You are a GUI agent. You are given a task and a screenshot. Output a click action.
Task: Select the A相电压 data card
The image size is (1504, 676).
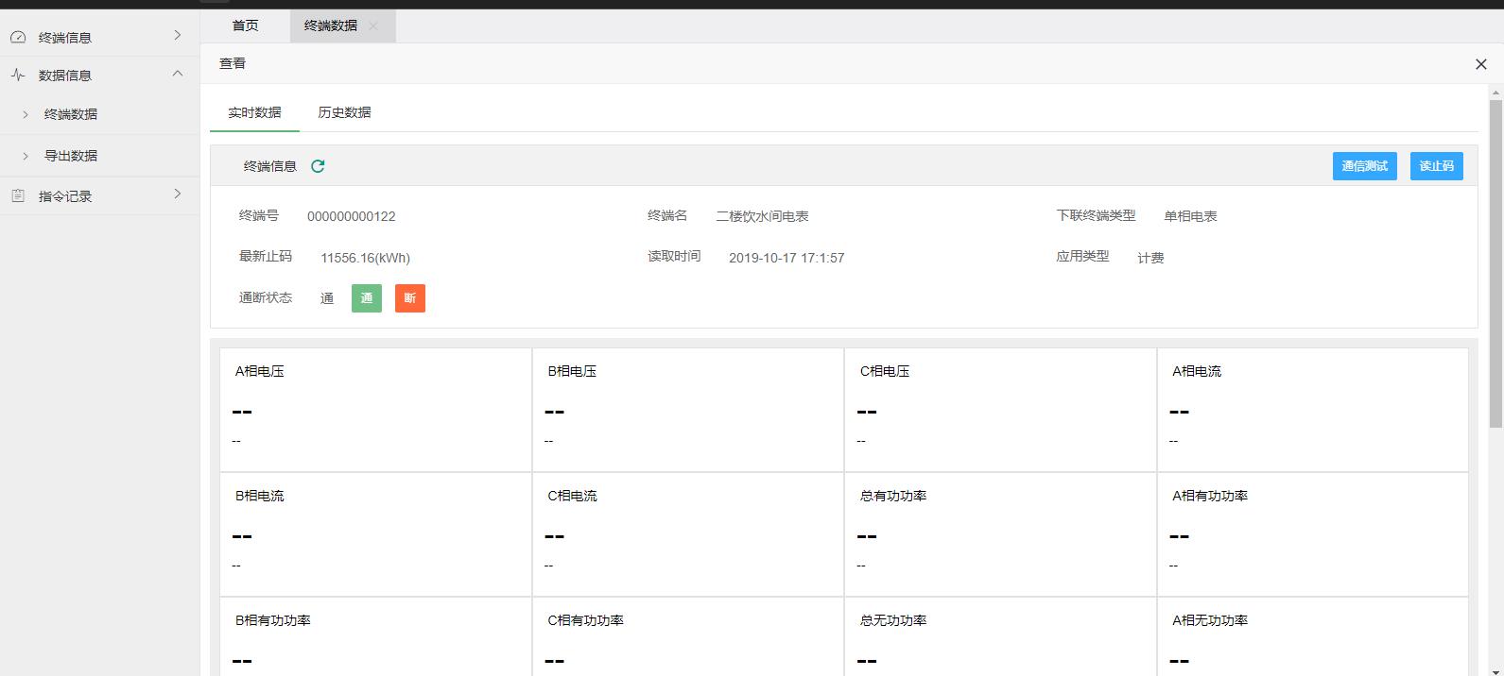[375, 410]
